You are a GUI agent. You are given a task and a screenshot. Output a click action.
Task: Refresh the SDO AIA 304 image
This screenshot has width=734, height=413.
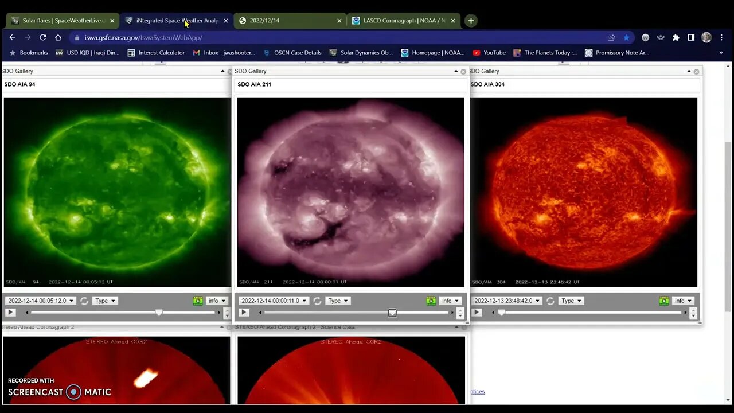pyautogui.click(x=550, y=301)
